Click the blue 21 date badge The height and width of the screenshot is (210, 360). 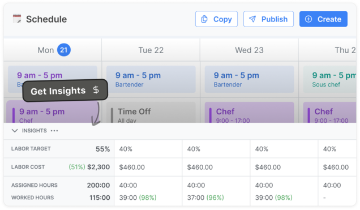[x=64, y=50]
